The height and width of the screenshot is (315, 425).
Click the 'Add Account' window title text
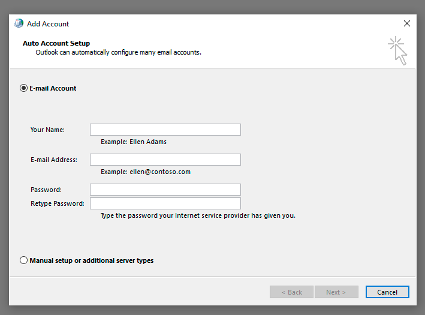pos(48,24)
